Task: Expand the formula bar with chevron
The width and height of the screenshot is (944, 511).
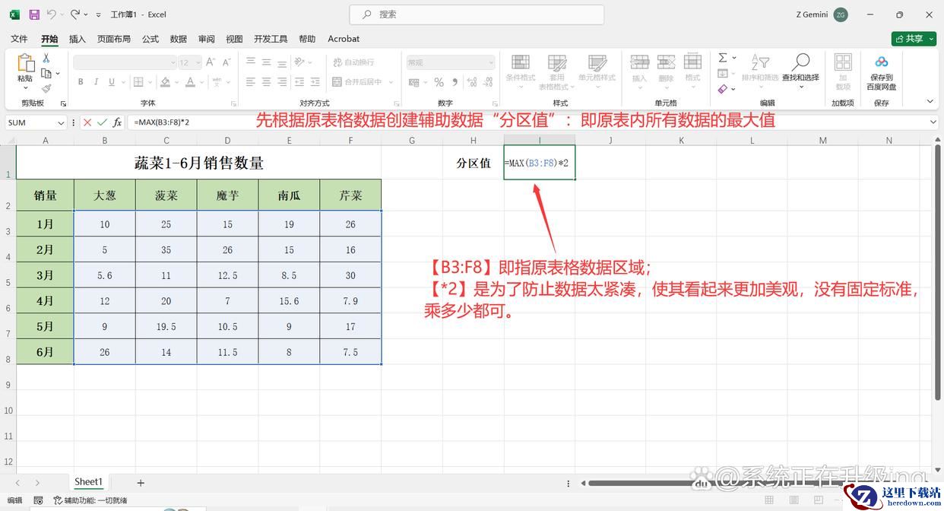Action: 933,122
